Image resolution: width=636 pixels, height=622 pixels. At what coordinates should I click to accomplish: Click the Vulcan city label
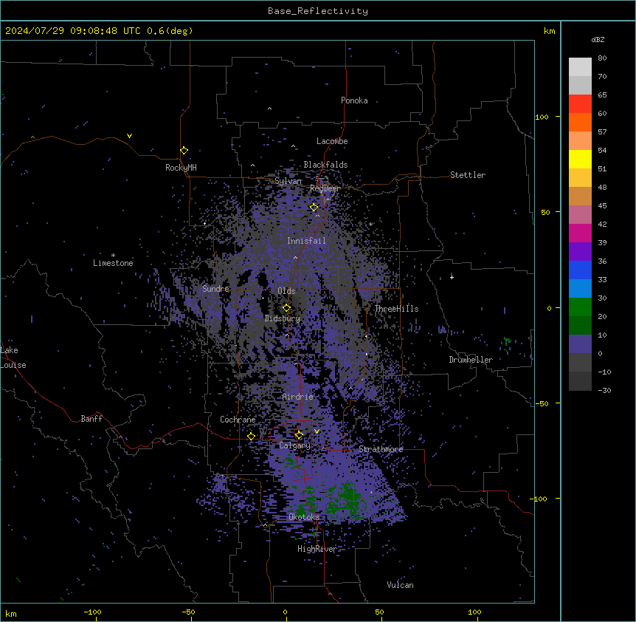[x=400, y=585]
